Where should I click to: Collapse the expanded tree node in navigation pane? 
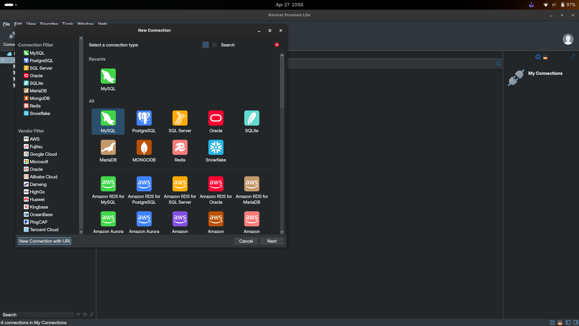point(3,60)
